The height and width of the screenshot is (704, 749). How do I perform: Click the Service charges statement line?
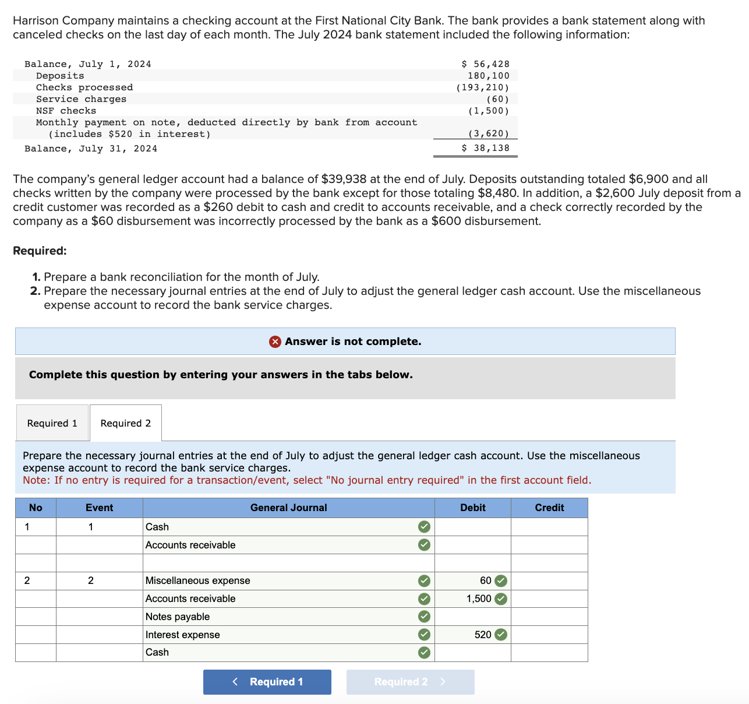point(82,99)
